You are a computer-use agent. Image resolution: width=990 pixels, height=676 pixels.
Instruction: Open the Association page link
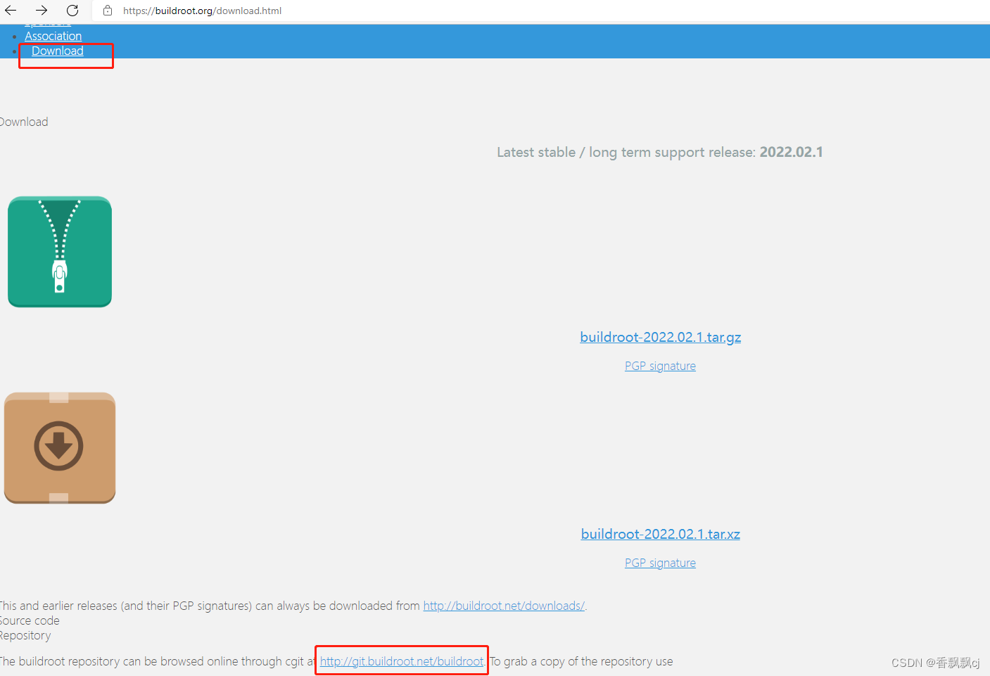53,36
